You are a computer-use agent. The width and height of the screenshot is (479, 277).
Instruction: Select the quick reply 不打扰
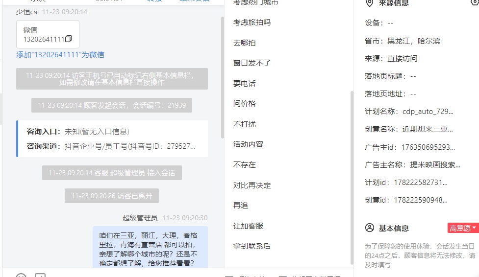pos(244,124)
